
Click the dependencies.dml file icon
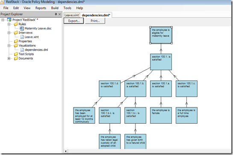point(22,50)
